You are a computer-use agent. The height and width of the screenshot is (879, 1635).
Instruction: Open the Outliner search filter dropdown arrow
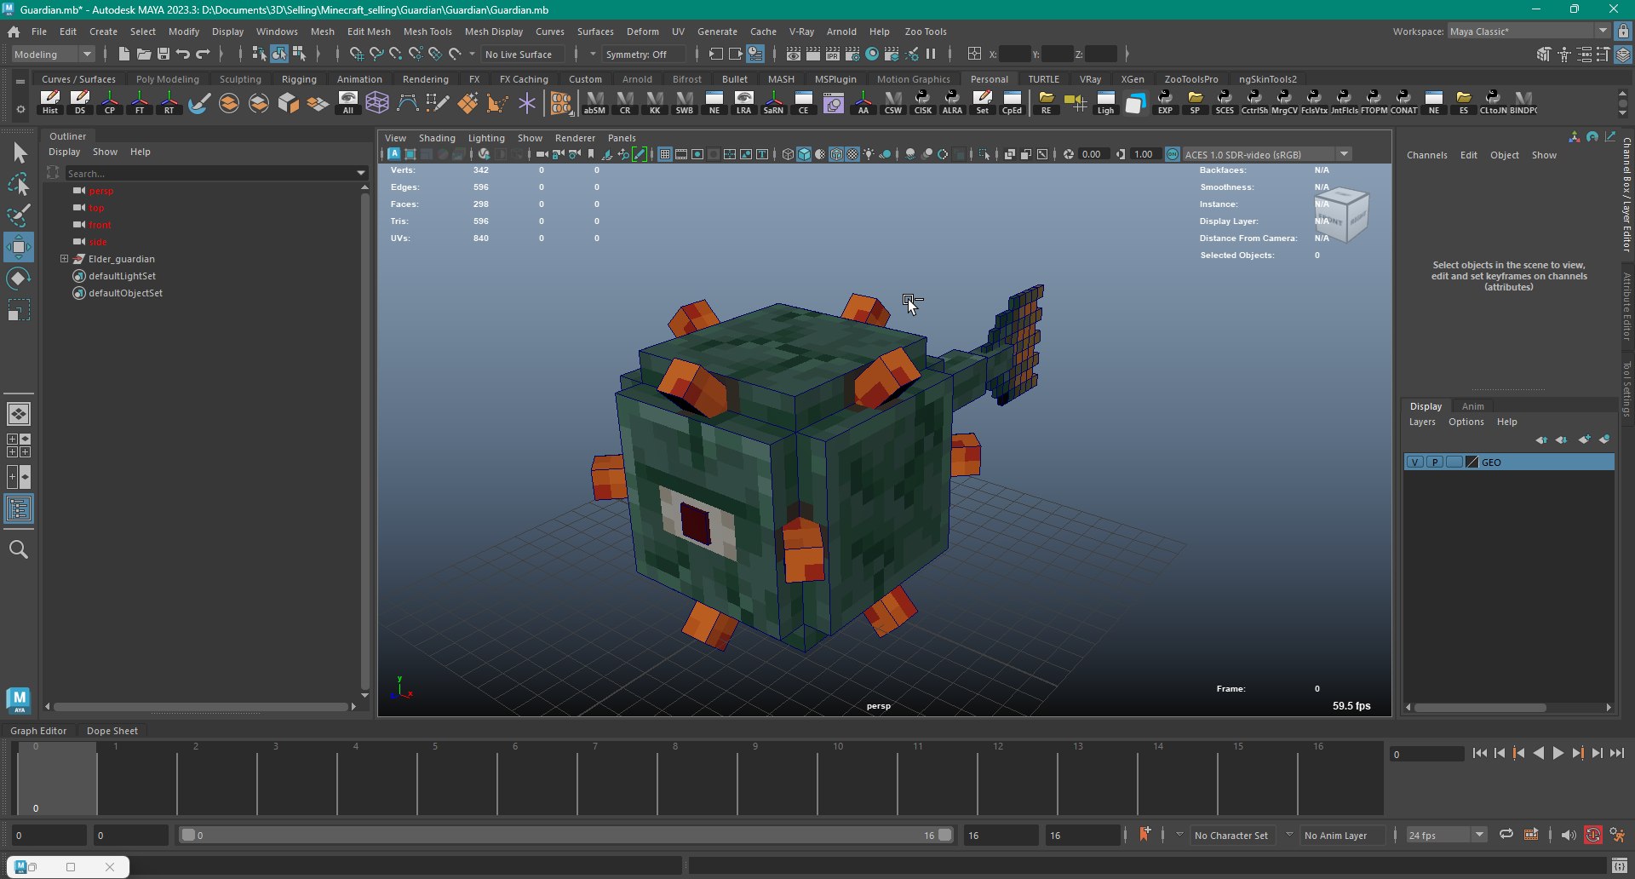click(361, 173)
